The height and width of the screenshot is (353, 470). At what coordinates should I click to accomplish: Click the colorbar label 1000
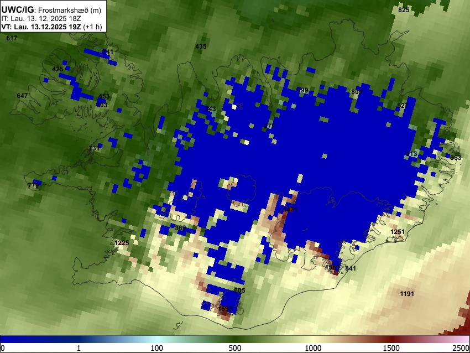point(313,348)
